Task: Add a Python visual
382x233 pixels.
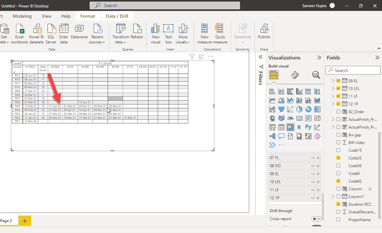Action: 308,127
